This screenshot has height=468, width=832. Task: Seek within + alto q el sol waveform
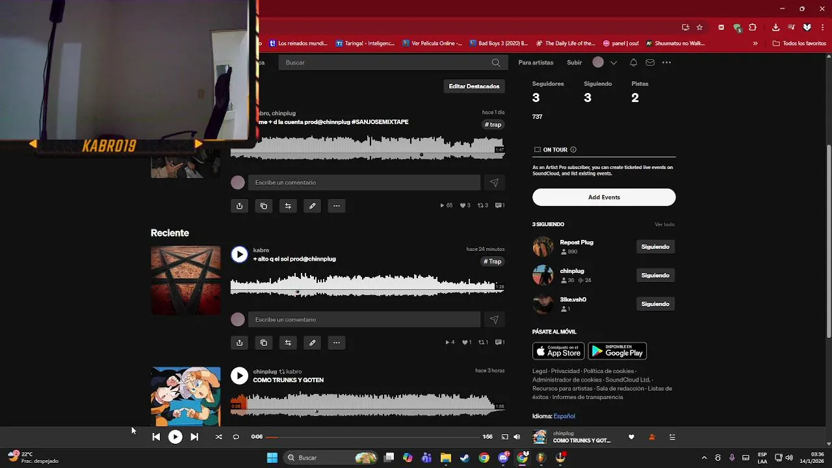[x=367, y=286]
